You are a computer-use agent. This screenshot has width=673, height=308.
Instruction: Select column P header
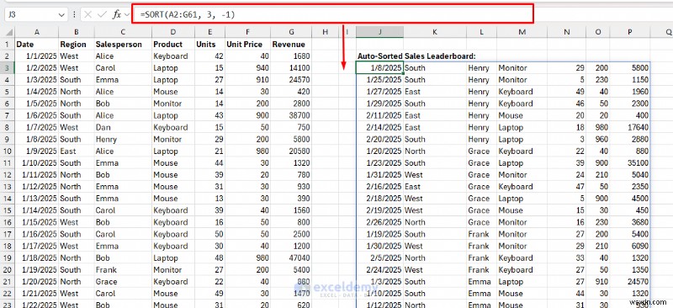[x=629, y=32]
